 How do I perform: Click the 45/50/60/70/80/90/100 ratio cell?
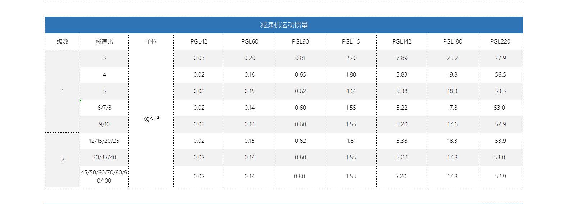point(104,176)
